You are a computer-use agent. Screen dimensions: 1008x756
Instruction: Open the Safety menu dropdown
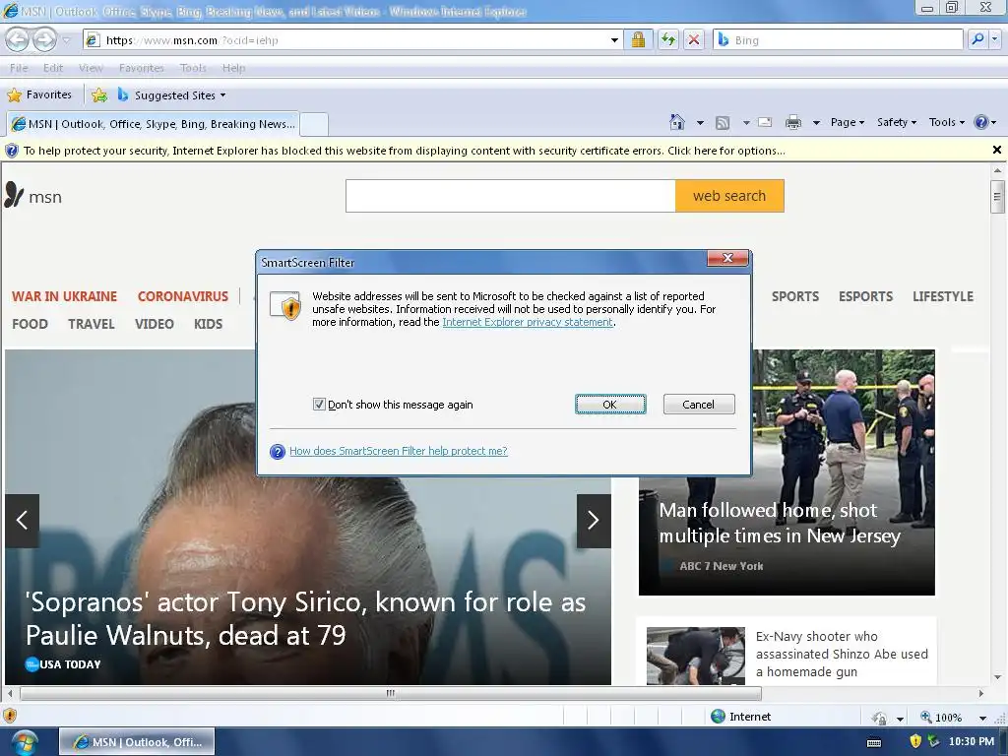tap(897, 122)
